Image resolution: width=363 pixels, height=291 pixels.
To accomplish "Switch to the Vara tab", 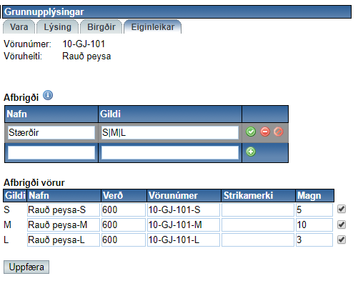I will [x=19, y=27].
